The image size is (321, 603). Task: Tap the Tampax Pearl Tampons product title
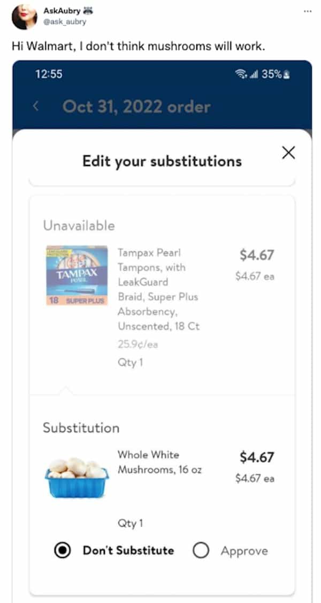(x=158, y=289)
